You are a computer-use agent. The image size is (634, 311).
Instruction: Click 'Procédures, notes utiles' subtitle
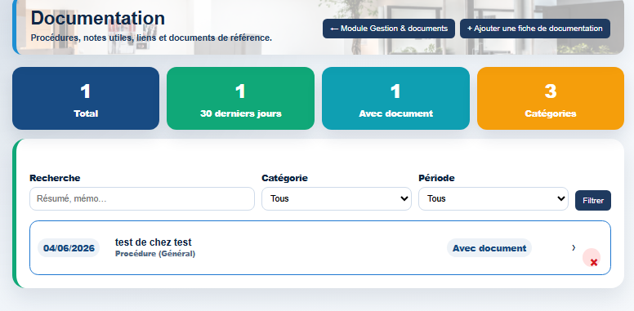coord(152,38)
